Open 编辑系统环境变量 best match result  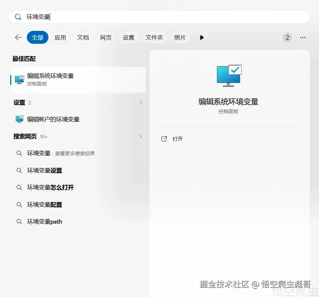78,80
